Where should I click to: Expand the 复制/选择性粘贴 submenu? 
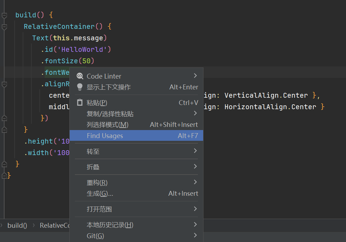click(x=136, y=114)
